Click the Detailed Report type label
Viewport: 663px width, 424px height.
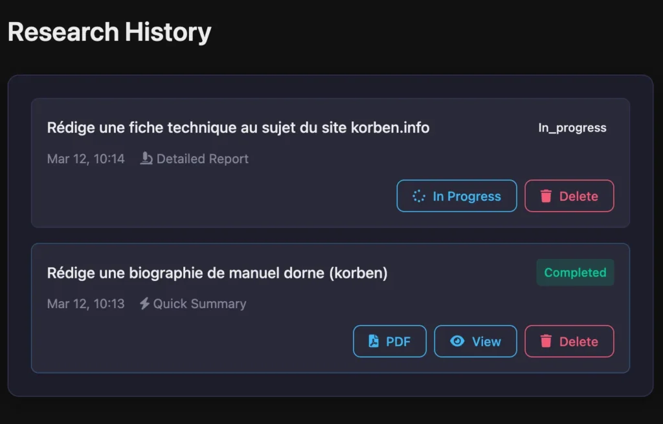pos(203,159)
